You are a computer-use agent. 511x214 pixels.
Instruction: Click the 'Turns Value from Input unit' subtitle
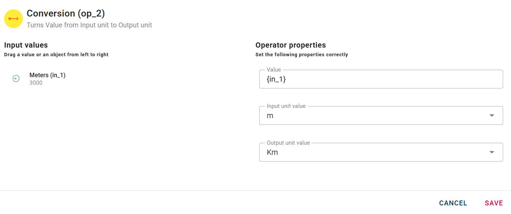[89, 25]
